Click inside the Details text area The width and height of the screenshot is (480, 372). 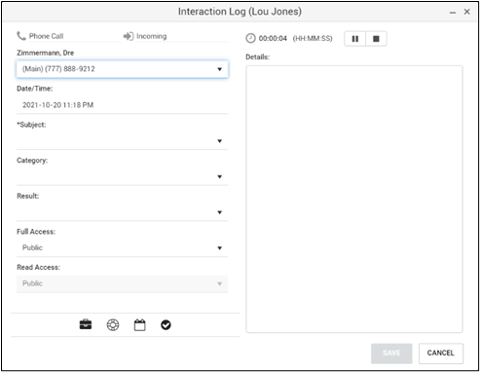pyautogui.click(x=354, y=200)
